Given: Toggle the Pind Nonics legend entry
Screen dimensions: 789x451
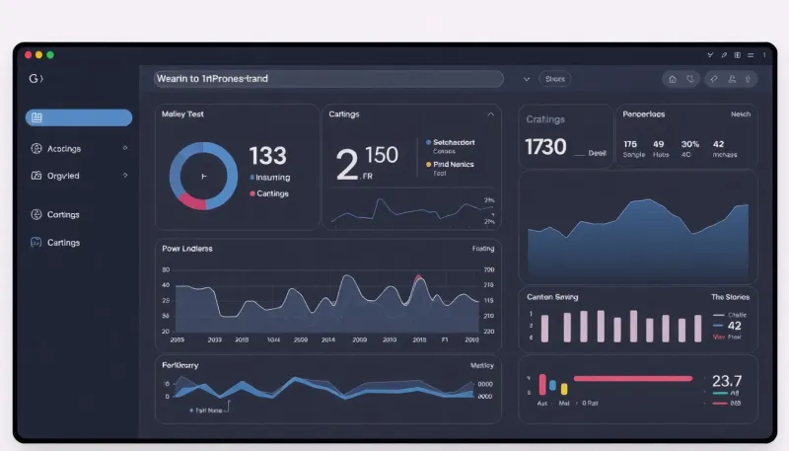Looking at the screenshot, I should [450, 164].
